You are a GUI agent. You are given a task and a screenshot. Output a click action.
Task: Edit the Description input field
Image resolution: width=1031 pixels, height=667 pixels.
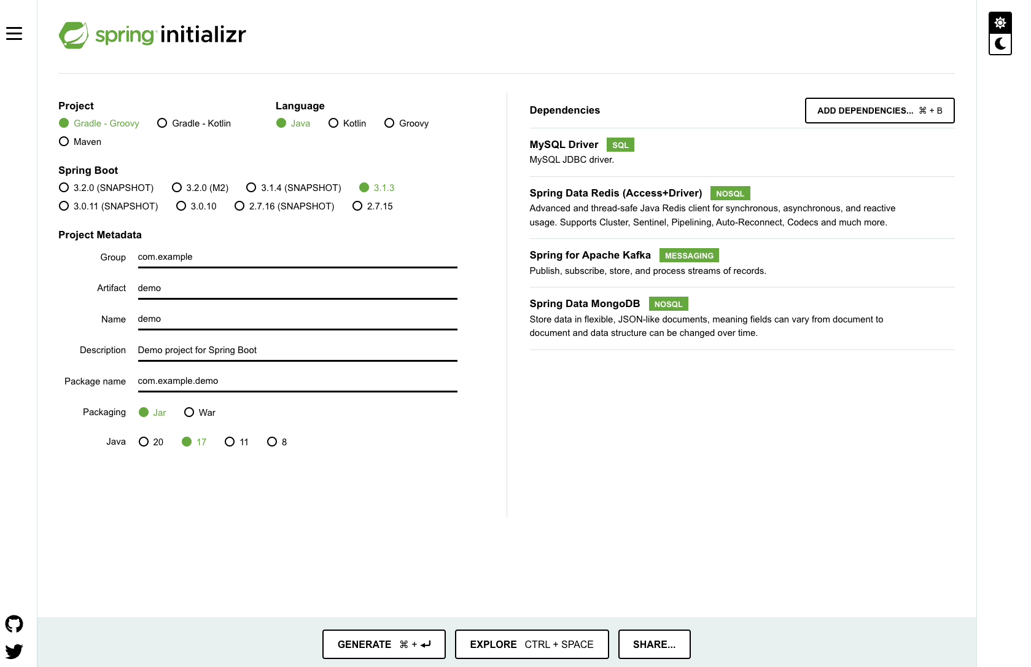298,351
